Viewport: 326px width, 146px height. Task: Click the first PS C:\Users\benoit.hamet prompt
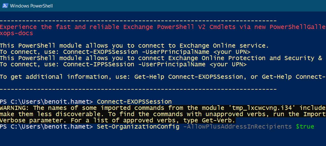(46, 102)
